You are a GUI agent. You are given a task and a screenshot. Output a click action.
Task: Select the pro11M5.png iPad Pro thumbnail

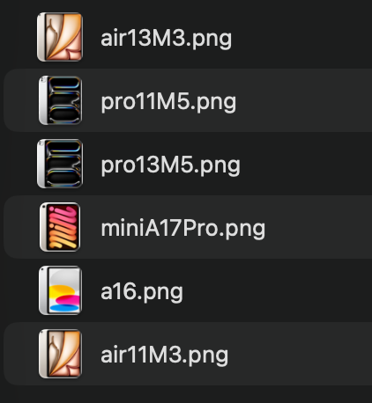pos(60,100)
